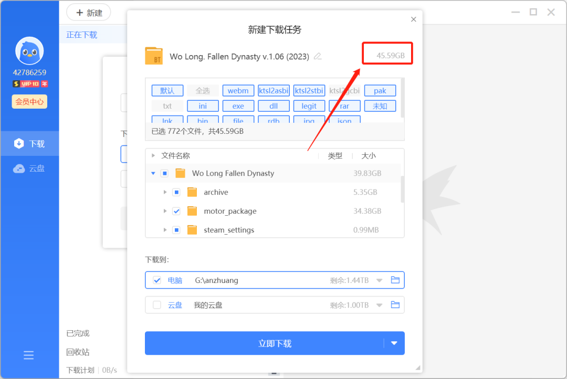Browse folder icon for 电脑 path
The width and height of the screenshot is (567, 379).
click(395, 280)
